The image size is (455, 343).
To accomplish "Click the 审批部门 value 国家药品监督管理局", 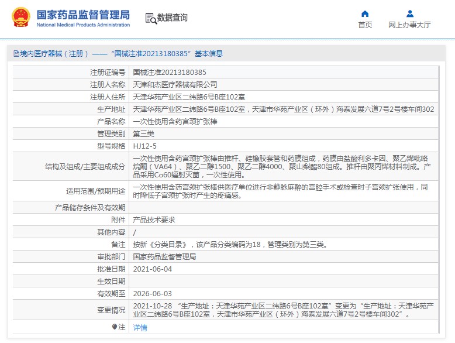I will click(164, 257).
